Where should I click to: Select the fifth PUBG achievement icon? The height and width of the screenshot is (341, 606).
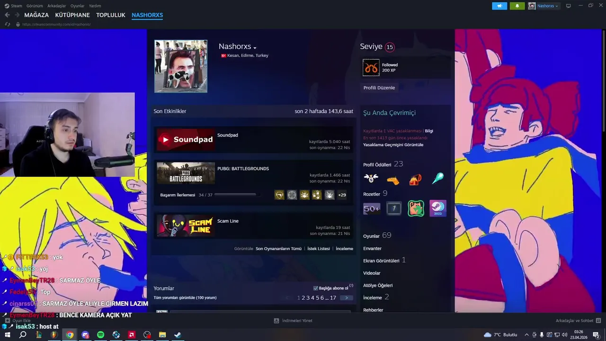pos(330,195)
